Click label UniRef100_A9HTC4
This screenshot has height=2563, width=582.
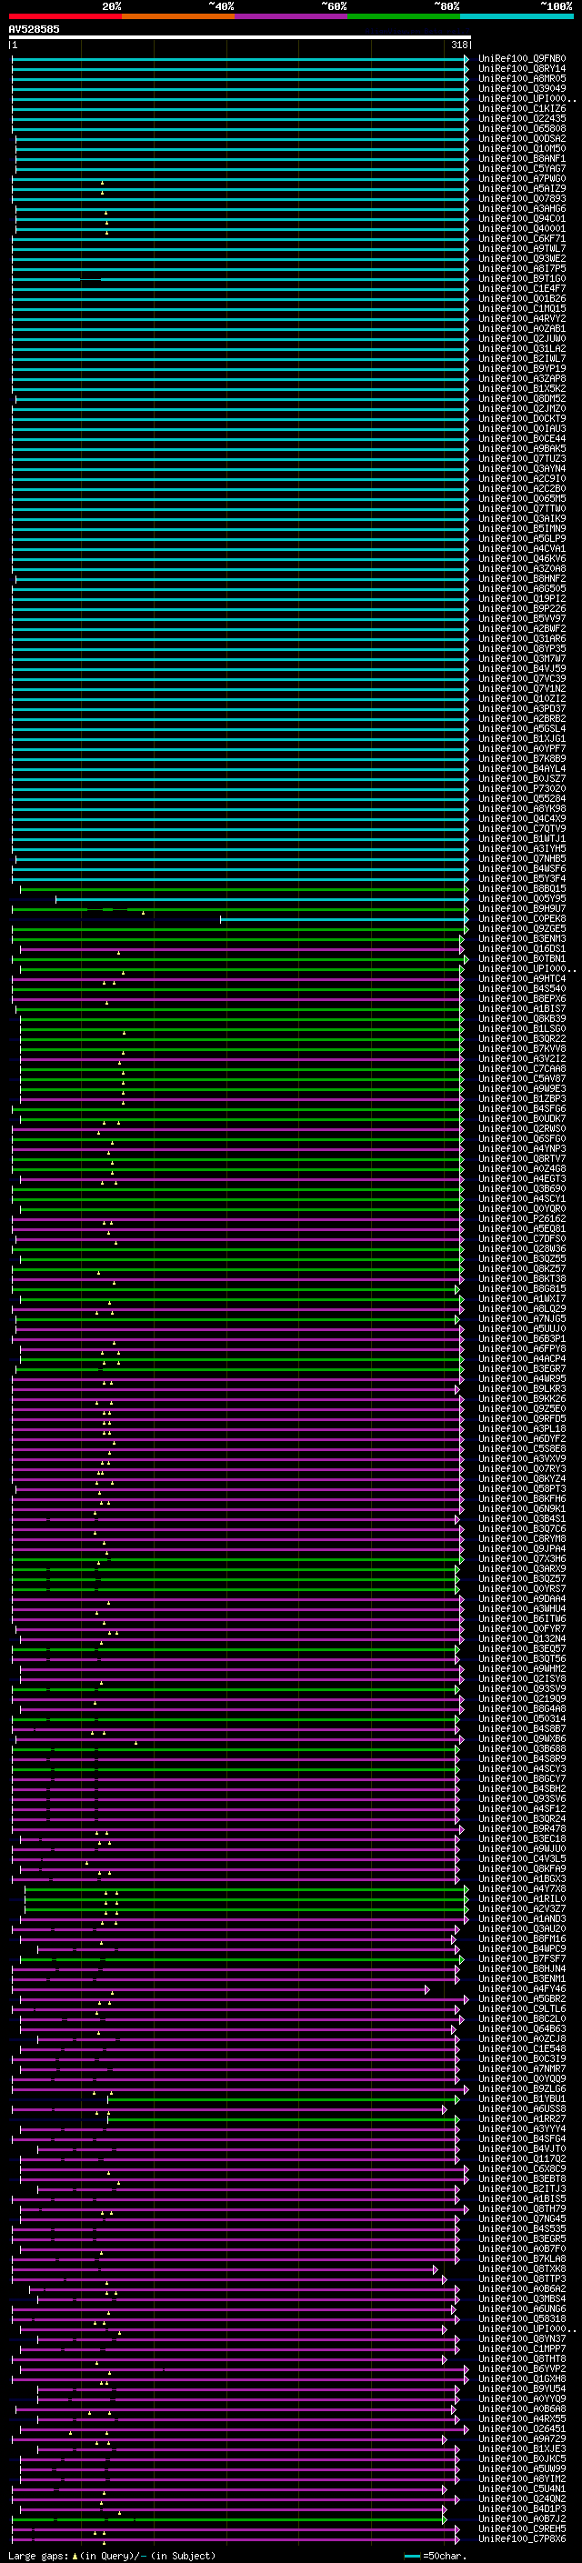pos(522,978)
